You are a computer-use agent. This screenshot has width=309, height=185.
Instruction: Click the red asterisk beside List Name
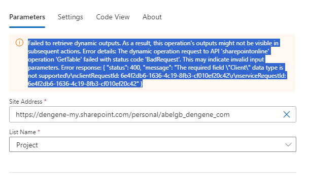[39, 131]
